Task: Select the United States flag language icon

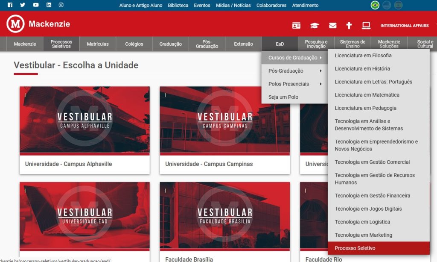Action: point(387,5)
